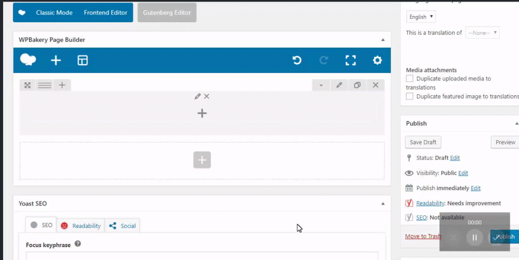Undo last change in WPBakery toolbar

(297, 60)
